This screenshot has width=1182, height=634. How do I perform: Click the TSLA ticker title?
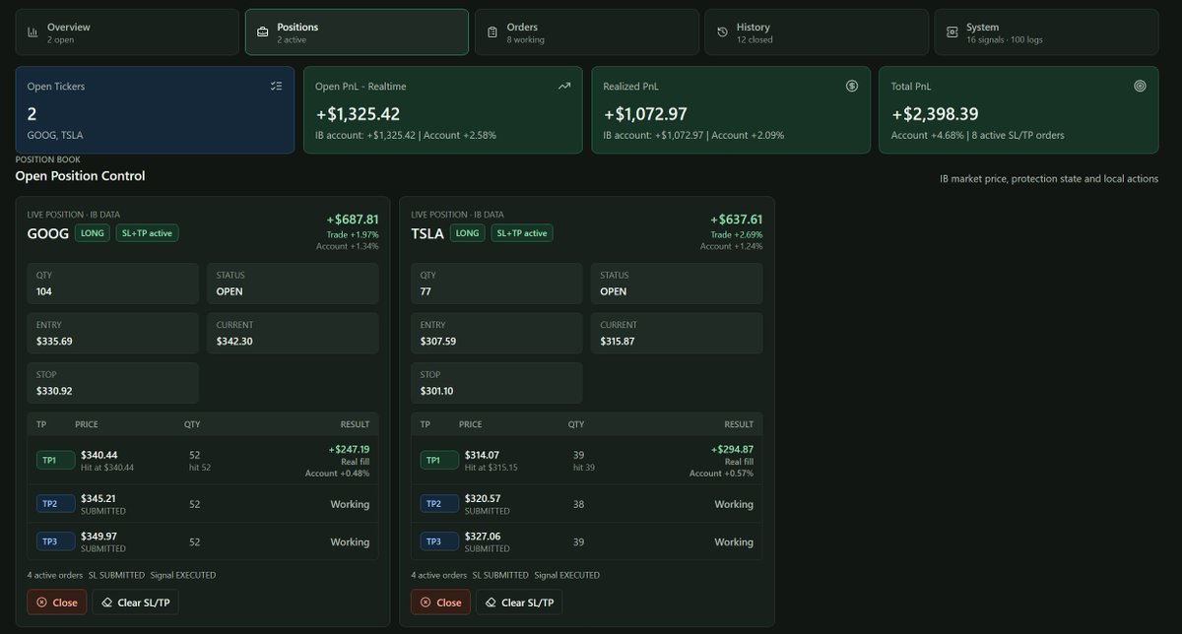click(427, 233)
